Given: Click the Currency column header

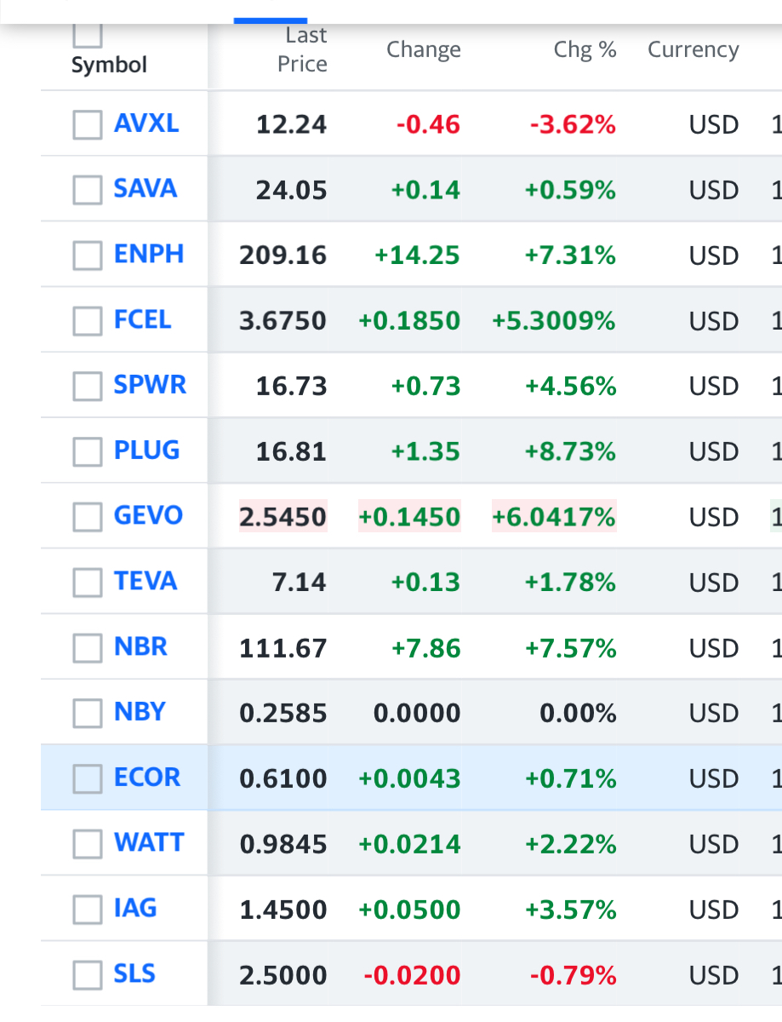Looking at the screenshot, I should click(x=694, y=49).
